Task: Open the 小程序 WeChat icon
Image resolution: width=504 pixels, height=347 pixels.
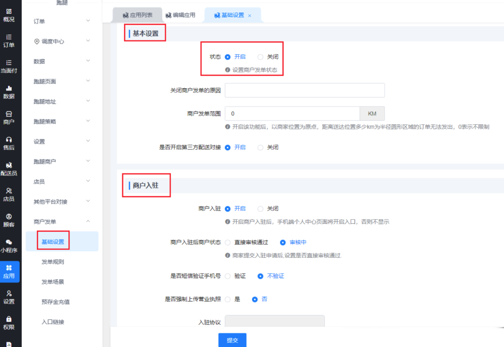Action: point(9,245)
